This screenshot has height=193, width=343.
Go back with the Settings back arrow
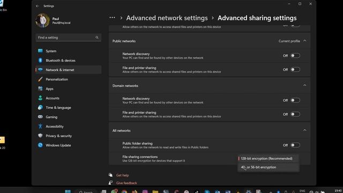[x=37, y=6]
